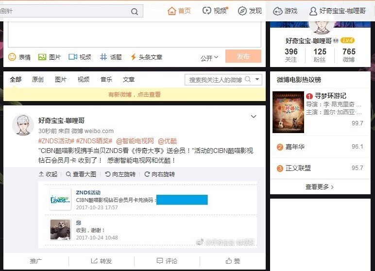Open the 游戏 games page
Viewport: 375px width, 271px height.
pyautogui.click(x=285, y=11)
